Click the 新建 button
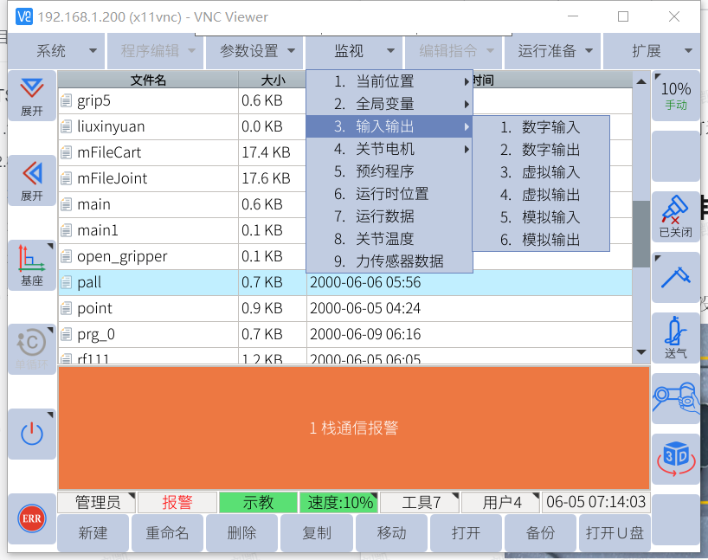708x560 pixels. 93,533
